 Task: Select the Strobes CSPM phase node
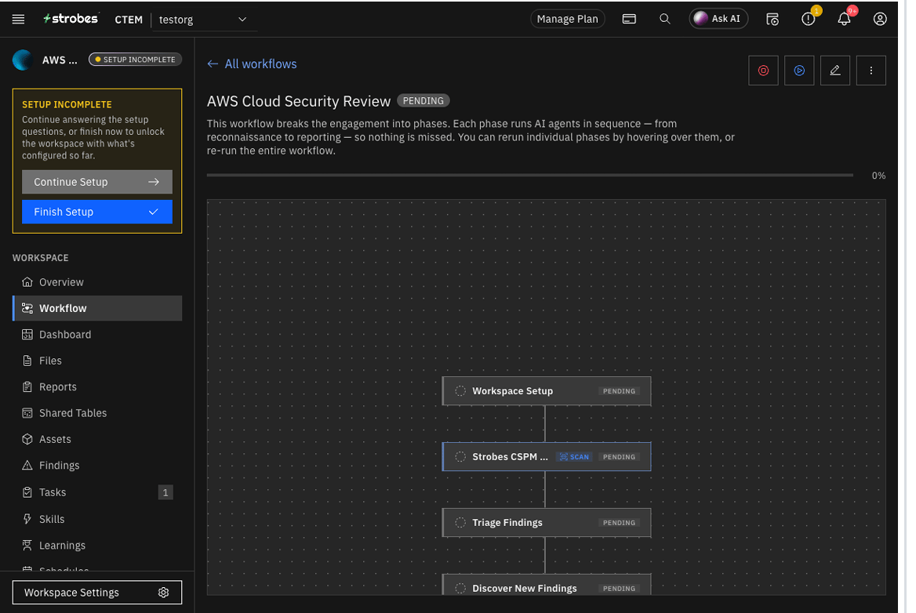click(x=546, y=457)
